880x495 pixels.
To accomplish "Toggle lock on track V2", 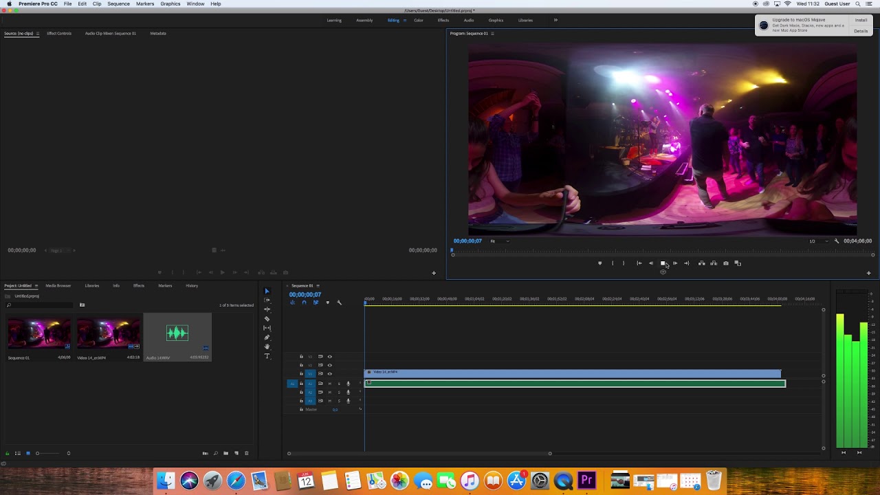I will click(x=301, y=365).
